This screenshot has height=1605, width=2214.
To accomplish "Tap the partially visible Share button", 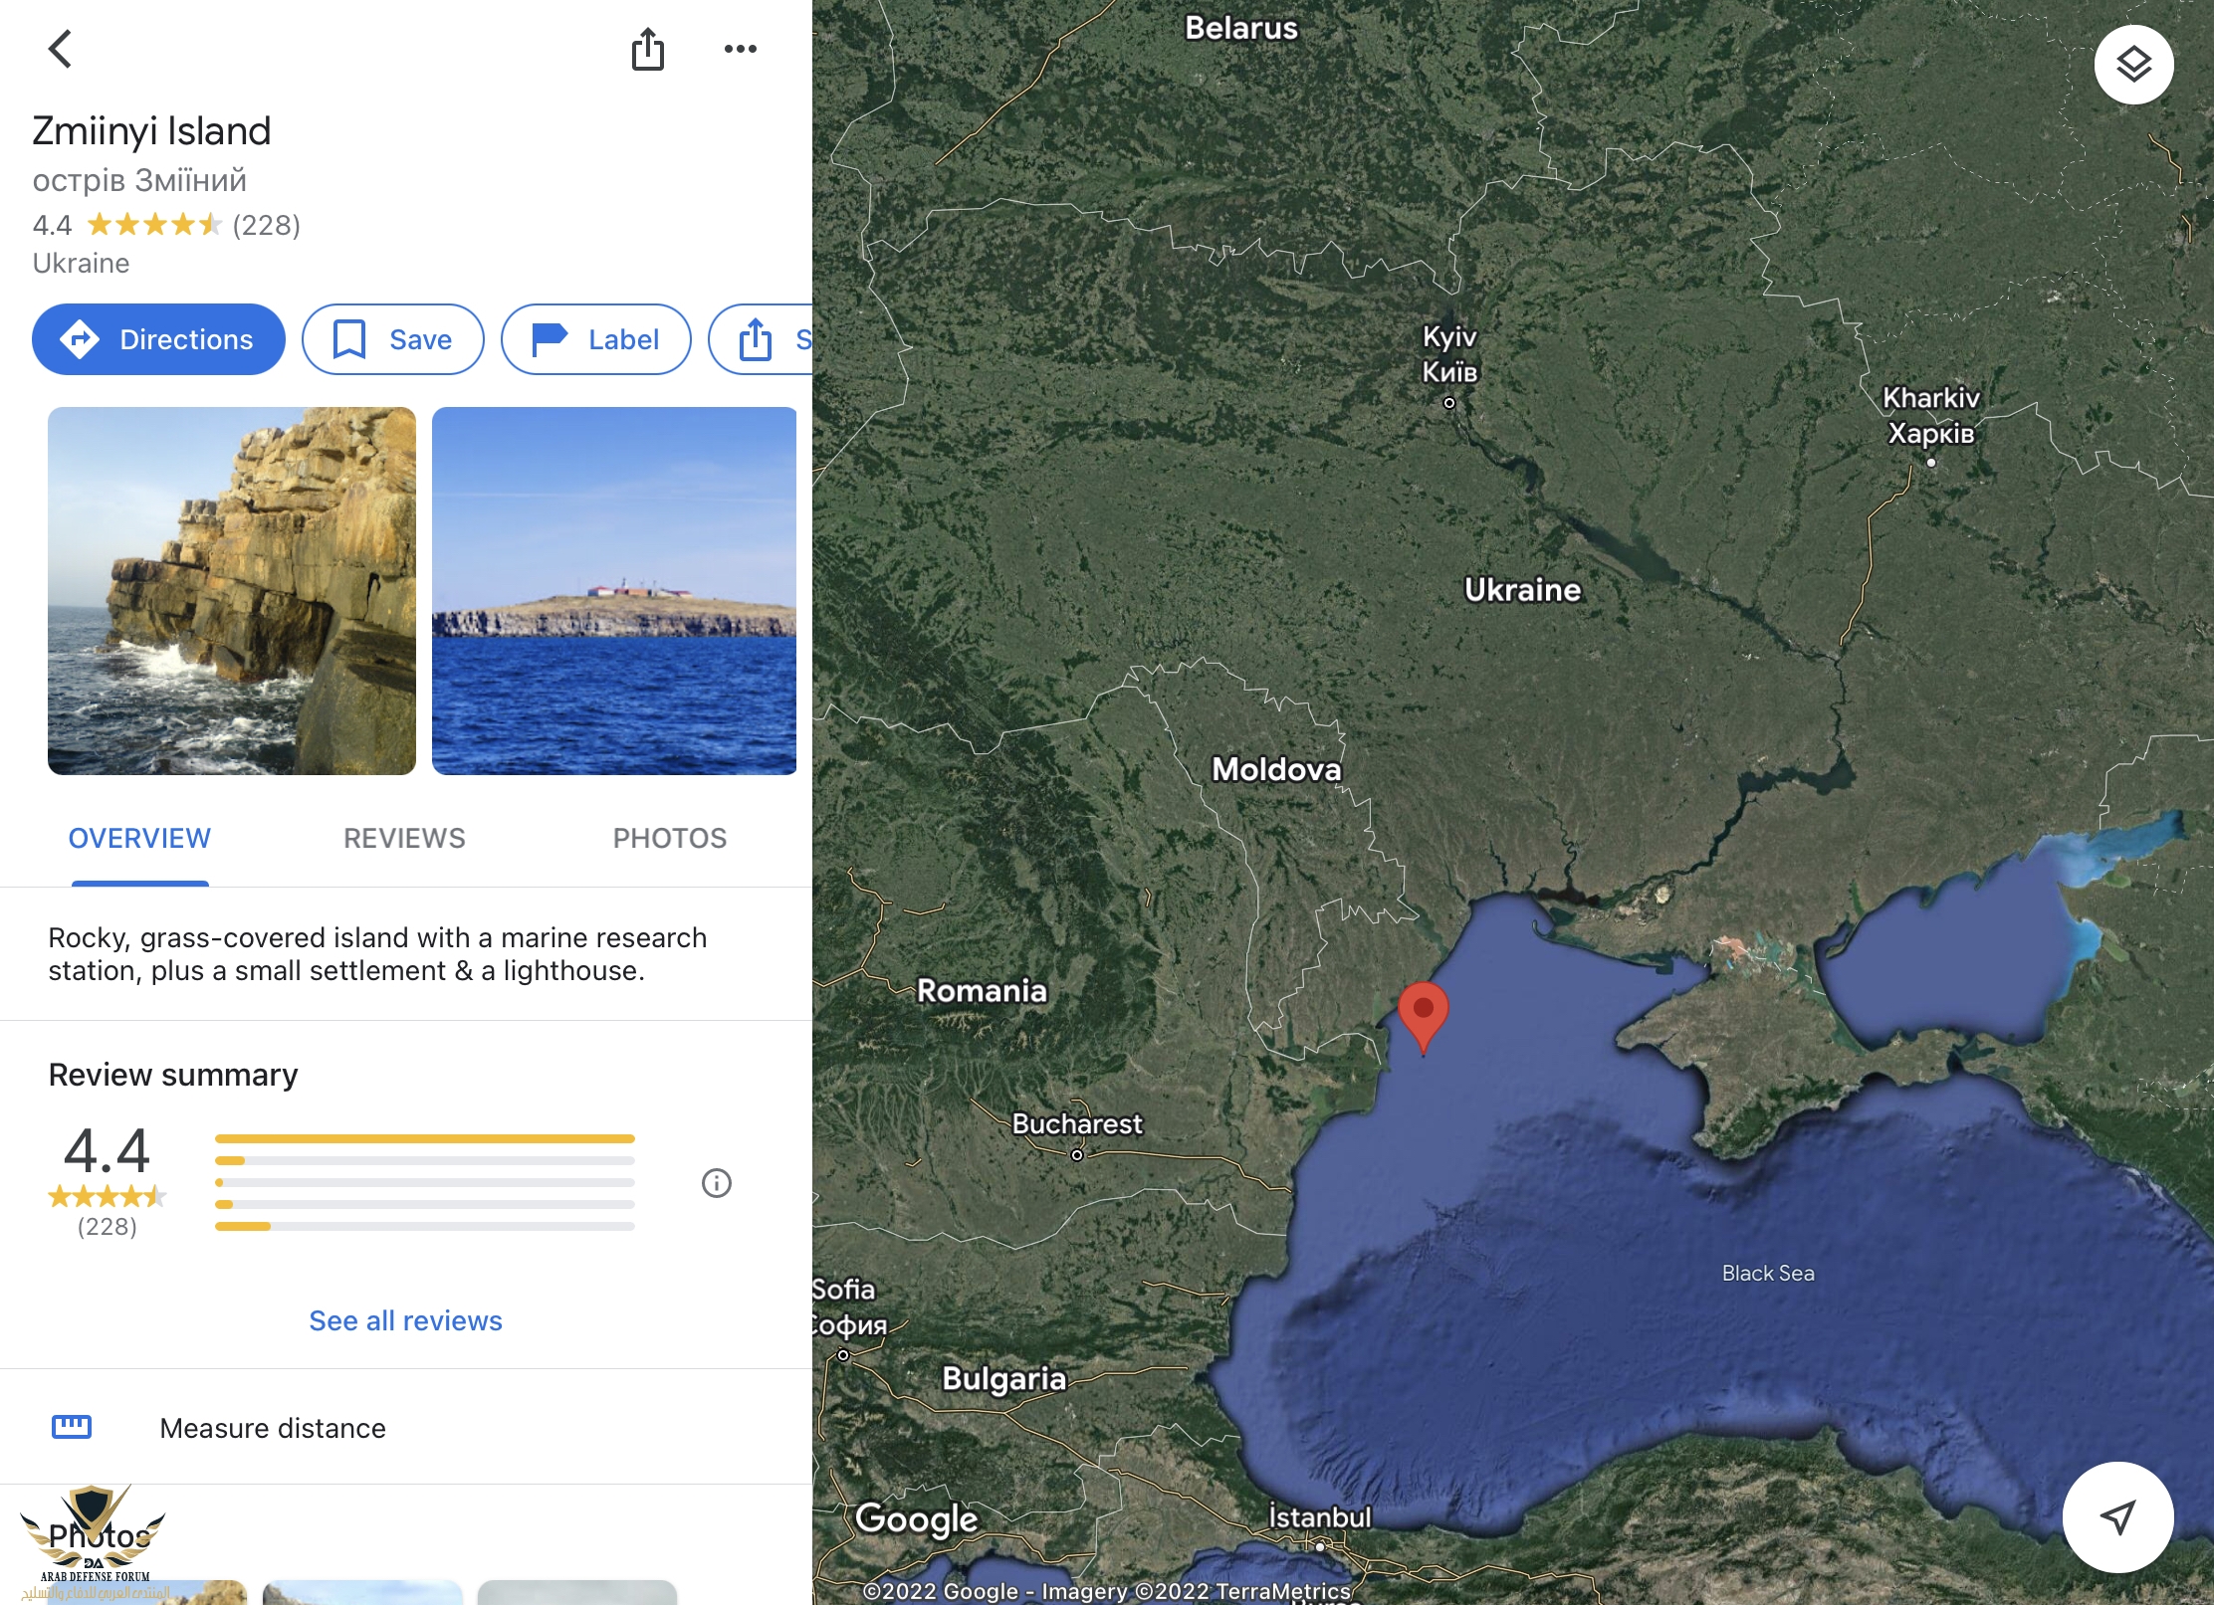I will pos(761,339).
